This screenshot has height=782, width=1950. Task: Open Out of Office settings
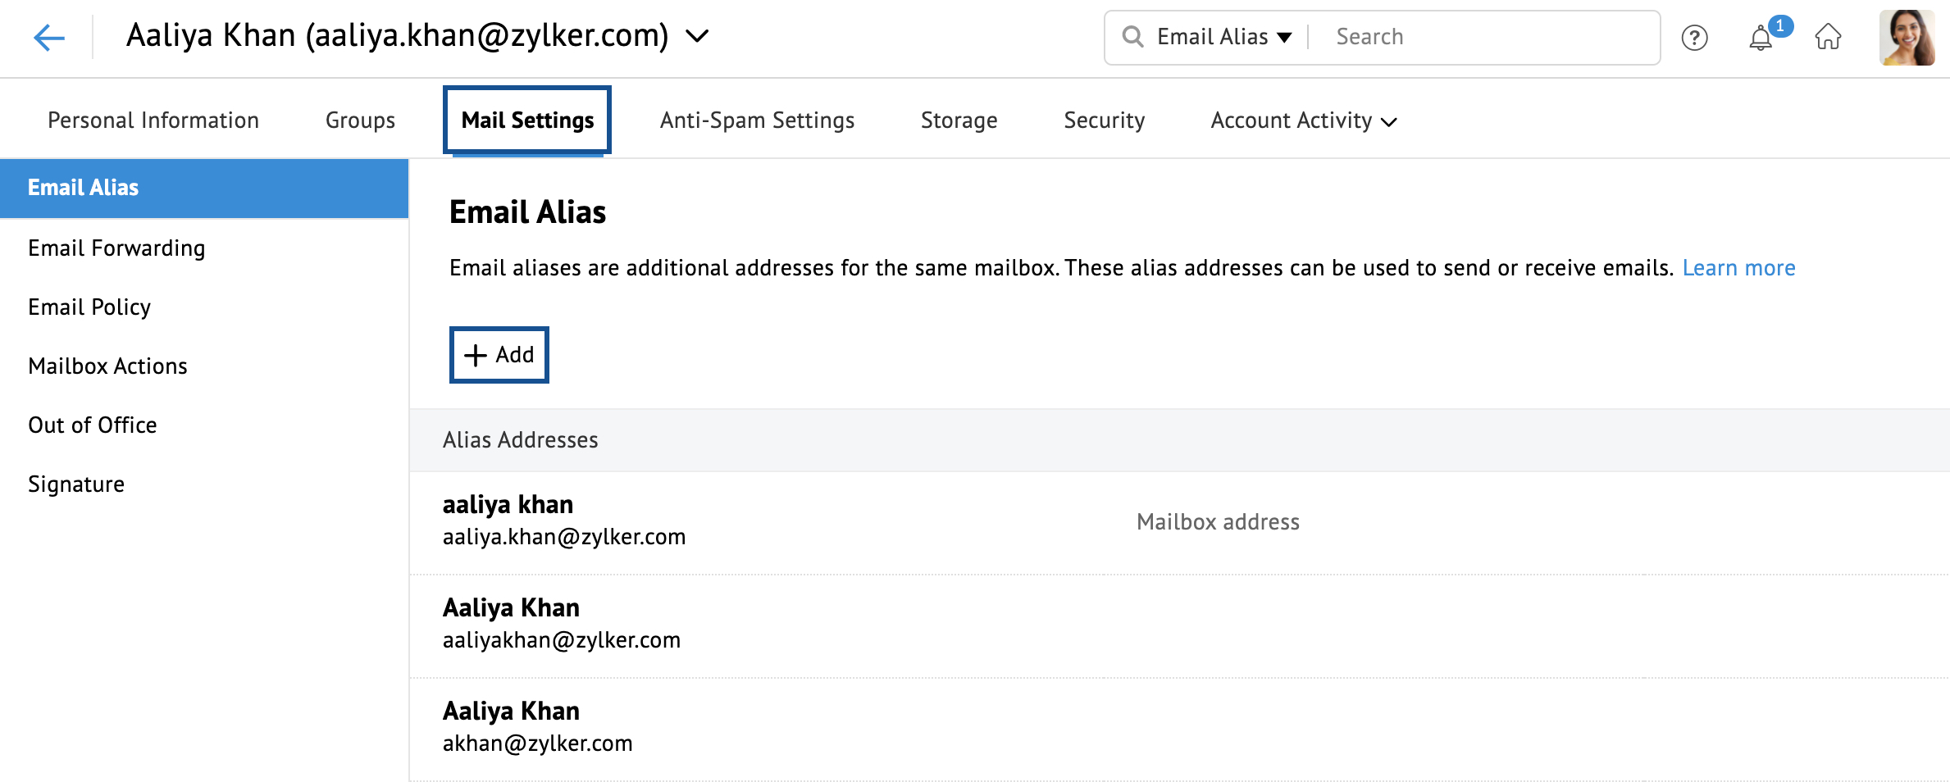[x=93, y=425]
